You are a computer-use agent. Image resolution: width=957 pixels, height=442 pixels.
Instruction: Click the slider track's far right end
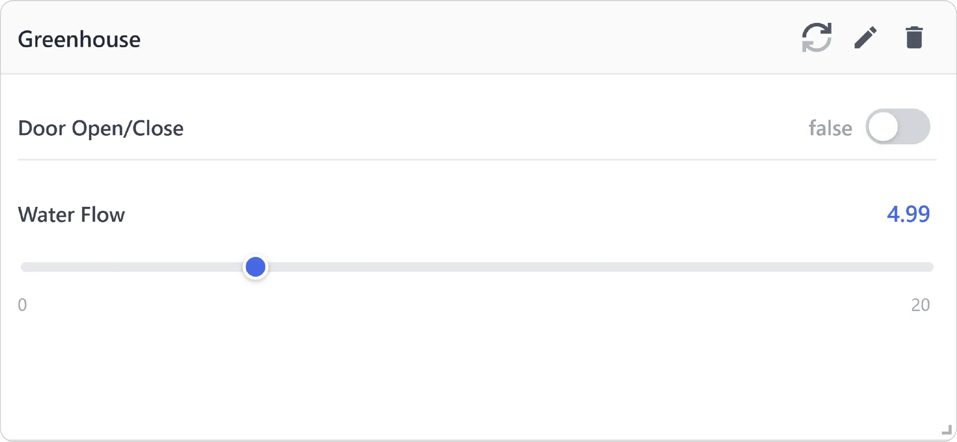(930, 267)
